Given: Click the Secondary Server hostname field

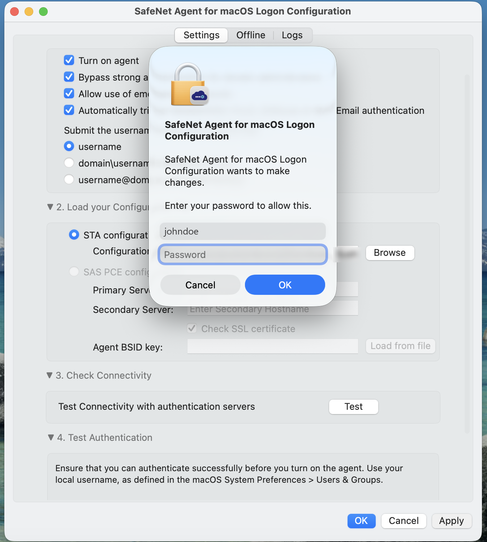Looking at the screenshot, I should (272, 309).
